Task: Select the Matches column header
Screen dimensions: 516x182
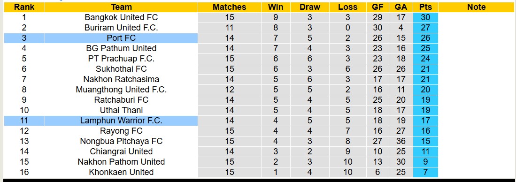Action: click(x=230, y=7)
